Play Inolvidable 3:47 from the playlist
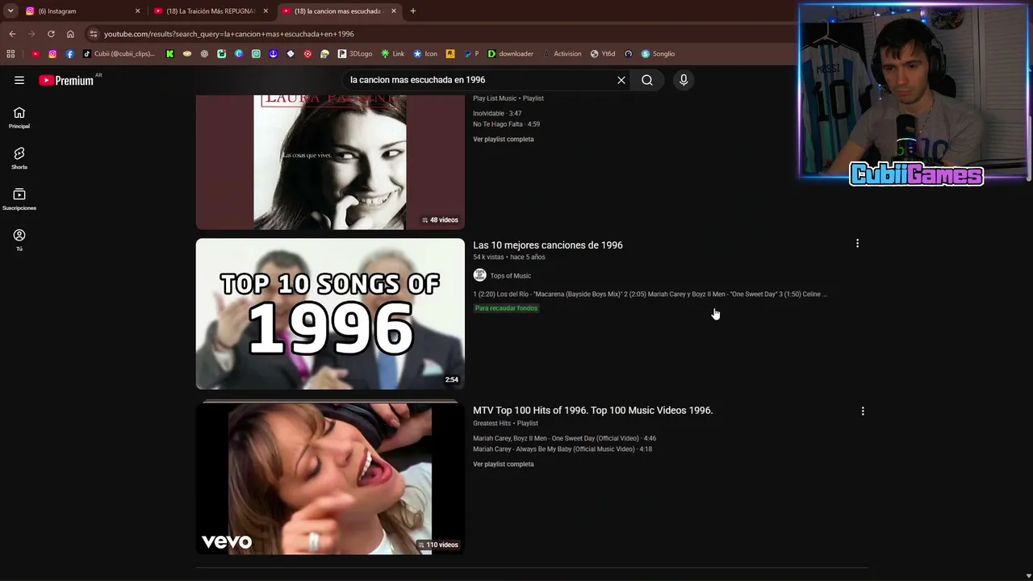 [x=497, y=114]
